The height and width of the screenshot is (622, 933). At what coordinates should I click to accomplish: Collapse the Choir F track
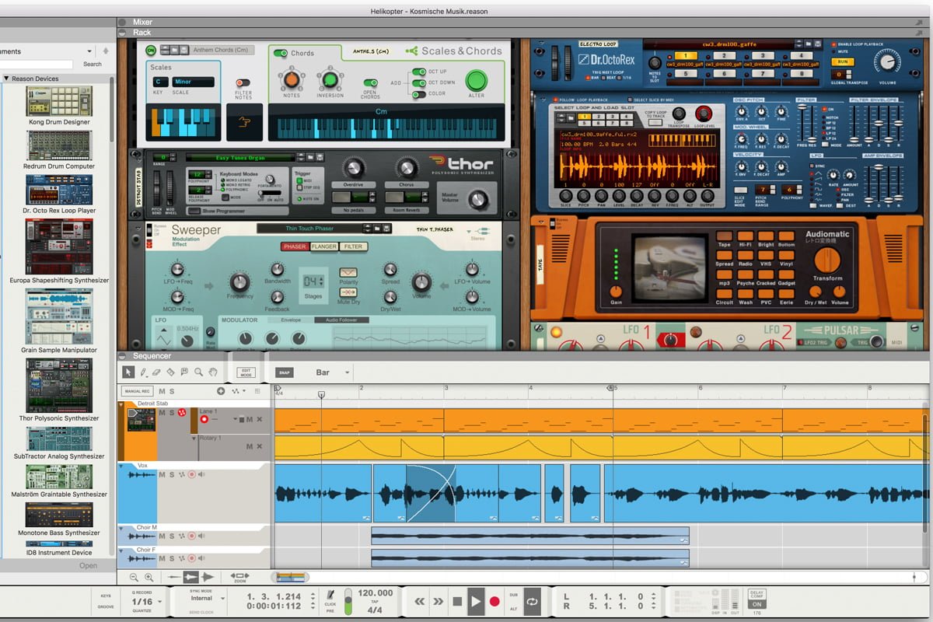(121, 550)
